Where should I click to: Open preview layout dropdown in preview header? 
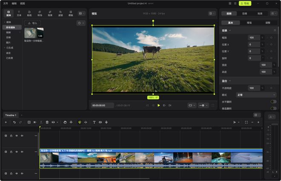pyautogui.click(x=212, y=14)
